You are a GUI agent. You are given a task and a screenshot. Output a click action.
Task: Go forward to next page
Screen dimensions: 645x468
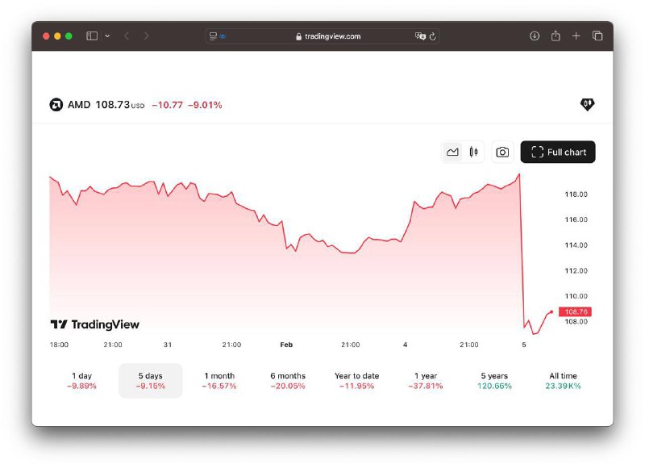coord(146,36)
